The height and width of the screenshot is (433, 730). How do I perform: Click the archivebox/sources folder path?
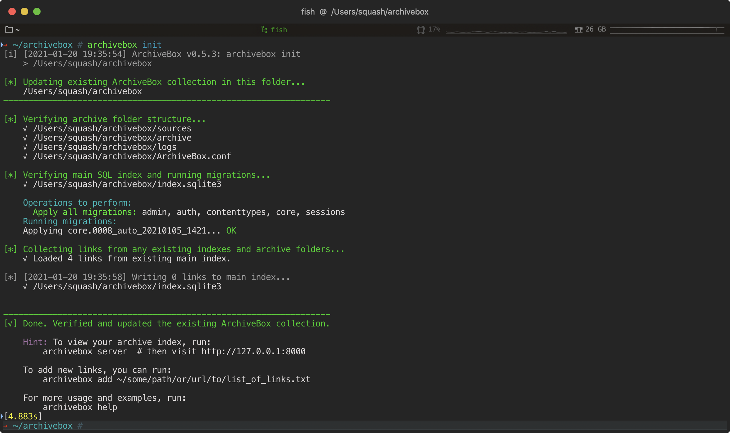click(112, 129)
